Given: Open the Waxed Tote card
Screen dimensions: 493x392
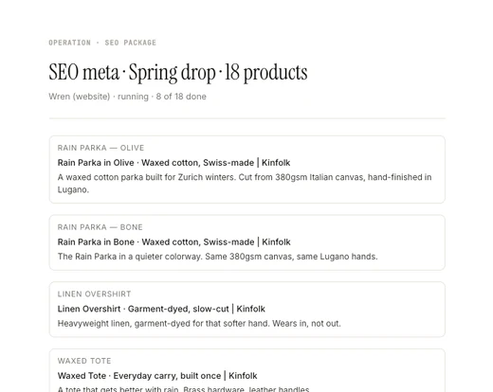Looking at the screenshot, I should pyautogui.click(x=246, y=370).
